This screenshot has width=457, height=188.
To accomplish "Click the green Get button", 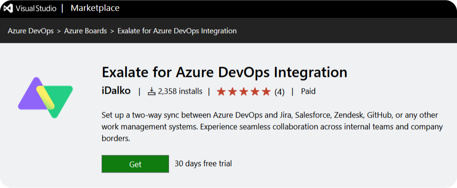I will point(135,164).
